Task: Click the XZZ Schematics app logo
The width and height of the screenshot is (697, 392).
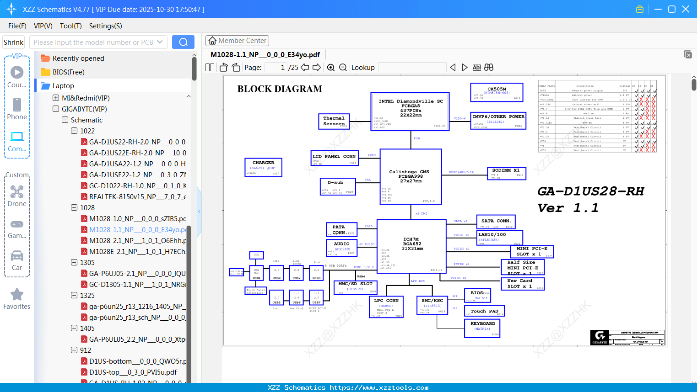Action: 11,9
